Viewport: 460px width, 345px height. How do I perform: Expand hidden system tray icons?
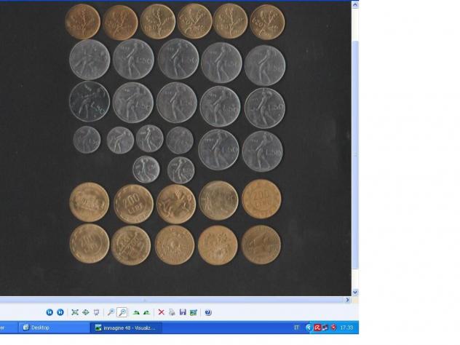(x=309, y=328)
